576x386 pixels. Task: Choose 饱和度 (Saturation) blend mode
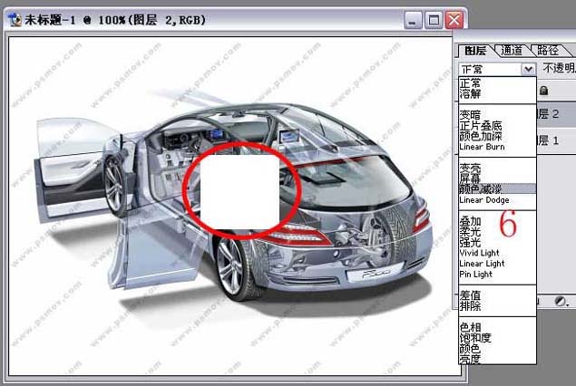click(476, 337)
